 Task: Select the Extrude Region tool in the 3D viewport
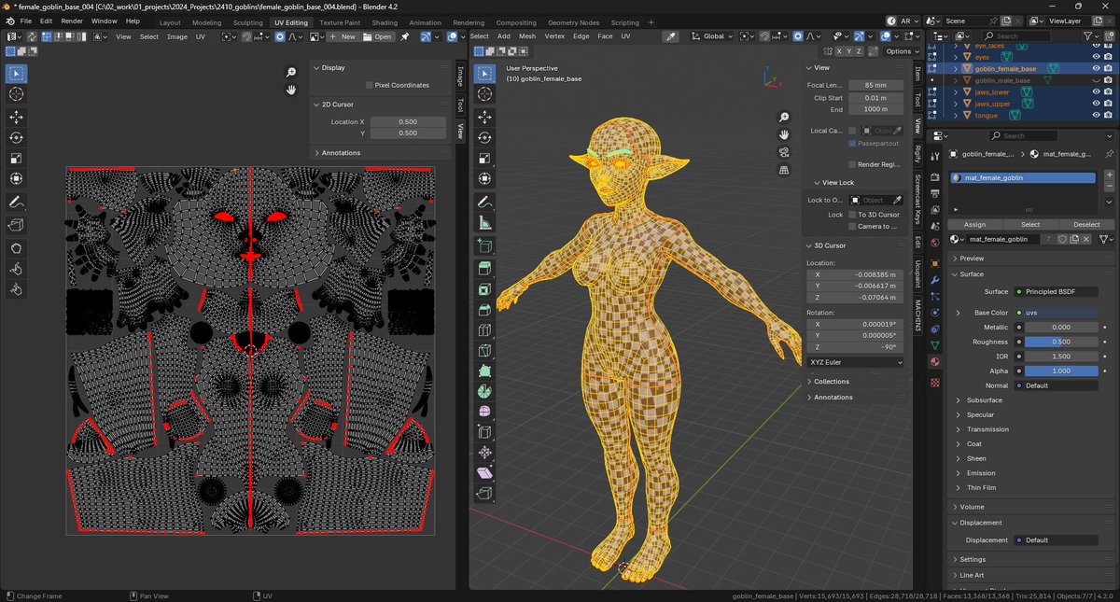pos(484,269)
